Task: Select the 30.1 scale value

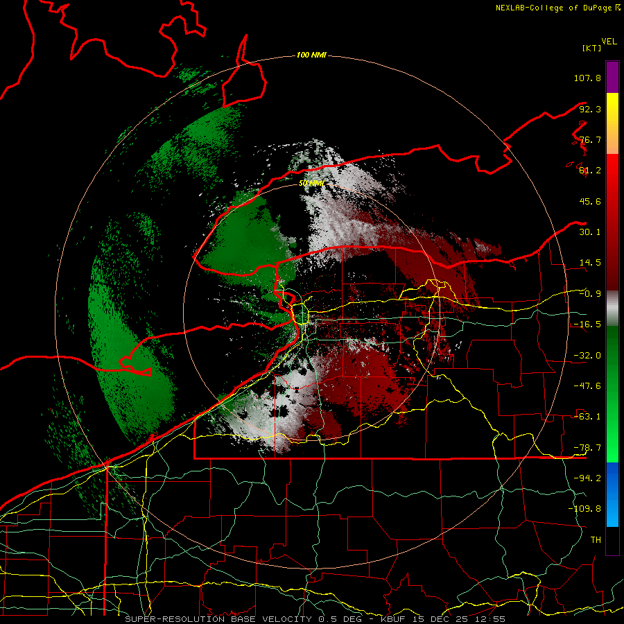Action: pos(590,232)
